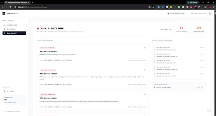The image size is (216, 116).
Task: Go back with the browser back arrow
Action: click(2, 7)
